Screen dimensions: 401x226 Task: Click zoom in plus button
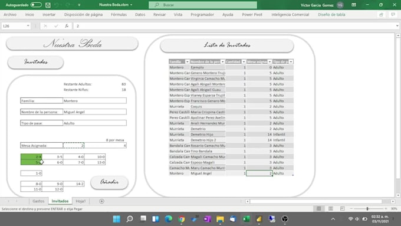386,209
